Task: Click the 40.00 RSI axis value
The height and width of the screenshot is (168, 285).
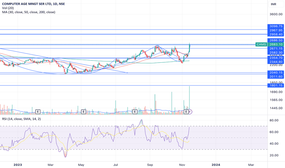Action: [274, 144]
